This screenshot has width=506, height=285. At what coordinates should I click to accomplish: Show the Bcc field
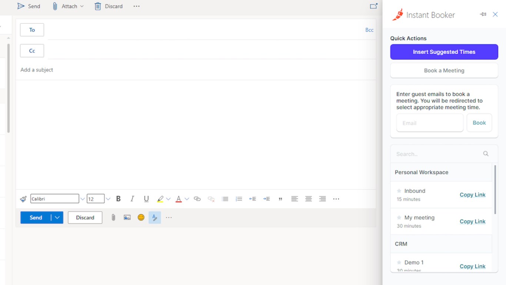[369, 30]
